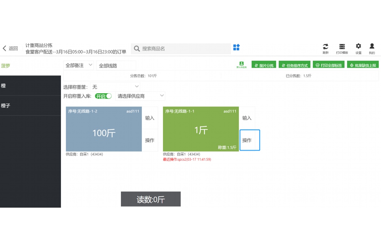Click the 分拣总数: 101斤 text

[x=143, y=76]
